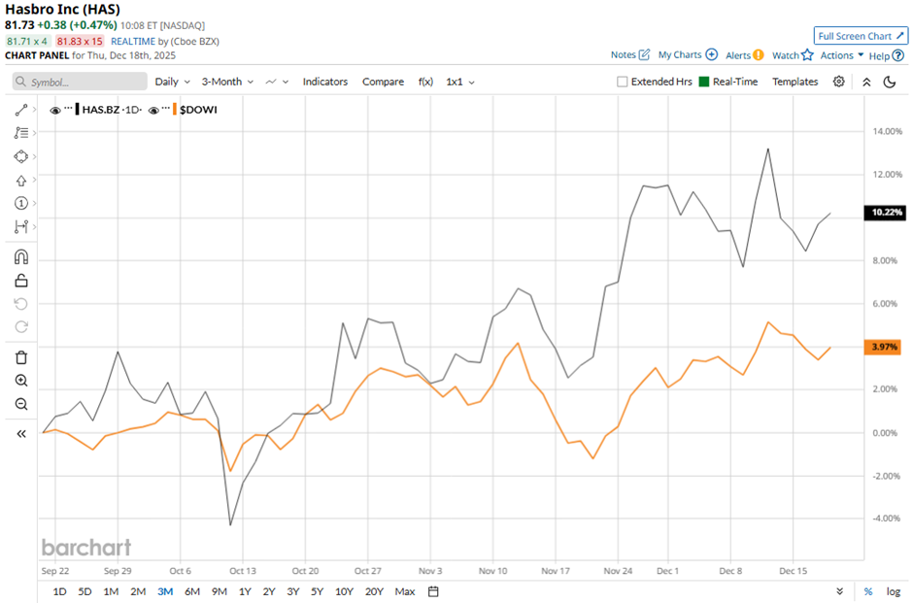The width and height of the screenshot is (913, 603).
Task: Toggle $DOWI series visibility eye
Action: coord(153,110)
